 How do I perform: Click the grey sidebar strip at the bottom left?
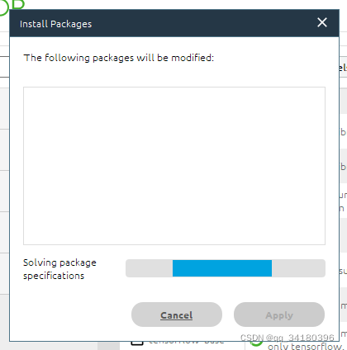108,346
